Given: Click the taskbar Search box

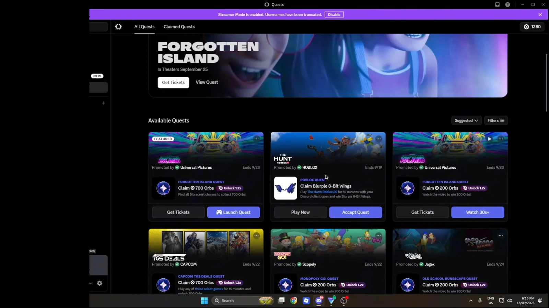Looking at the screenshot, I should (x=243, y=300).
